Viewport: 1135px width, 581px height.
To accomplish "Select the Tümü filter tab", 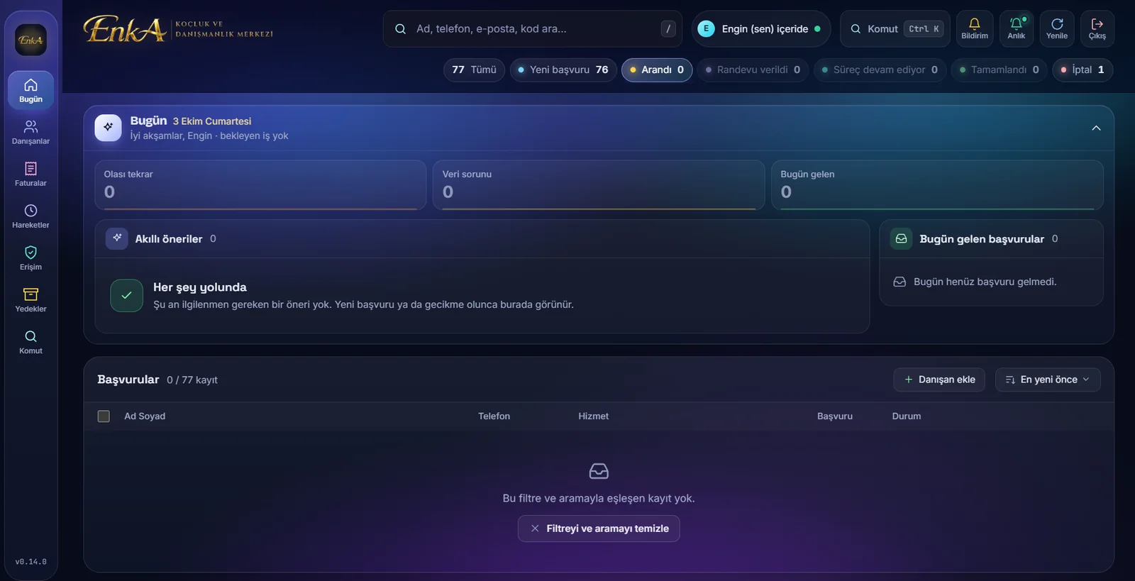I will coord(474,70).
